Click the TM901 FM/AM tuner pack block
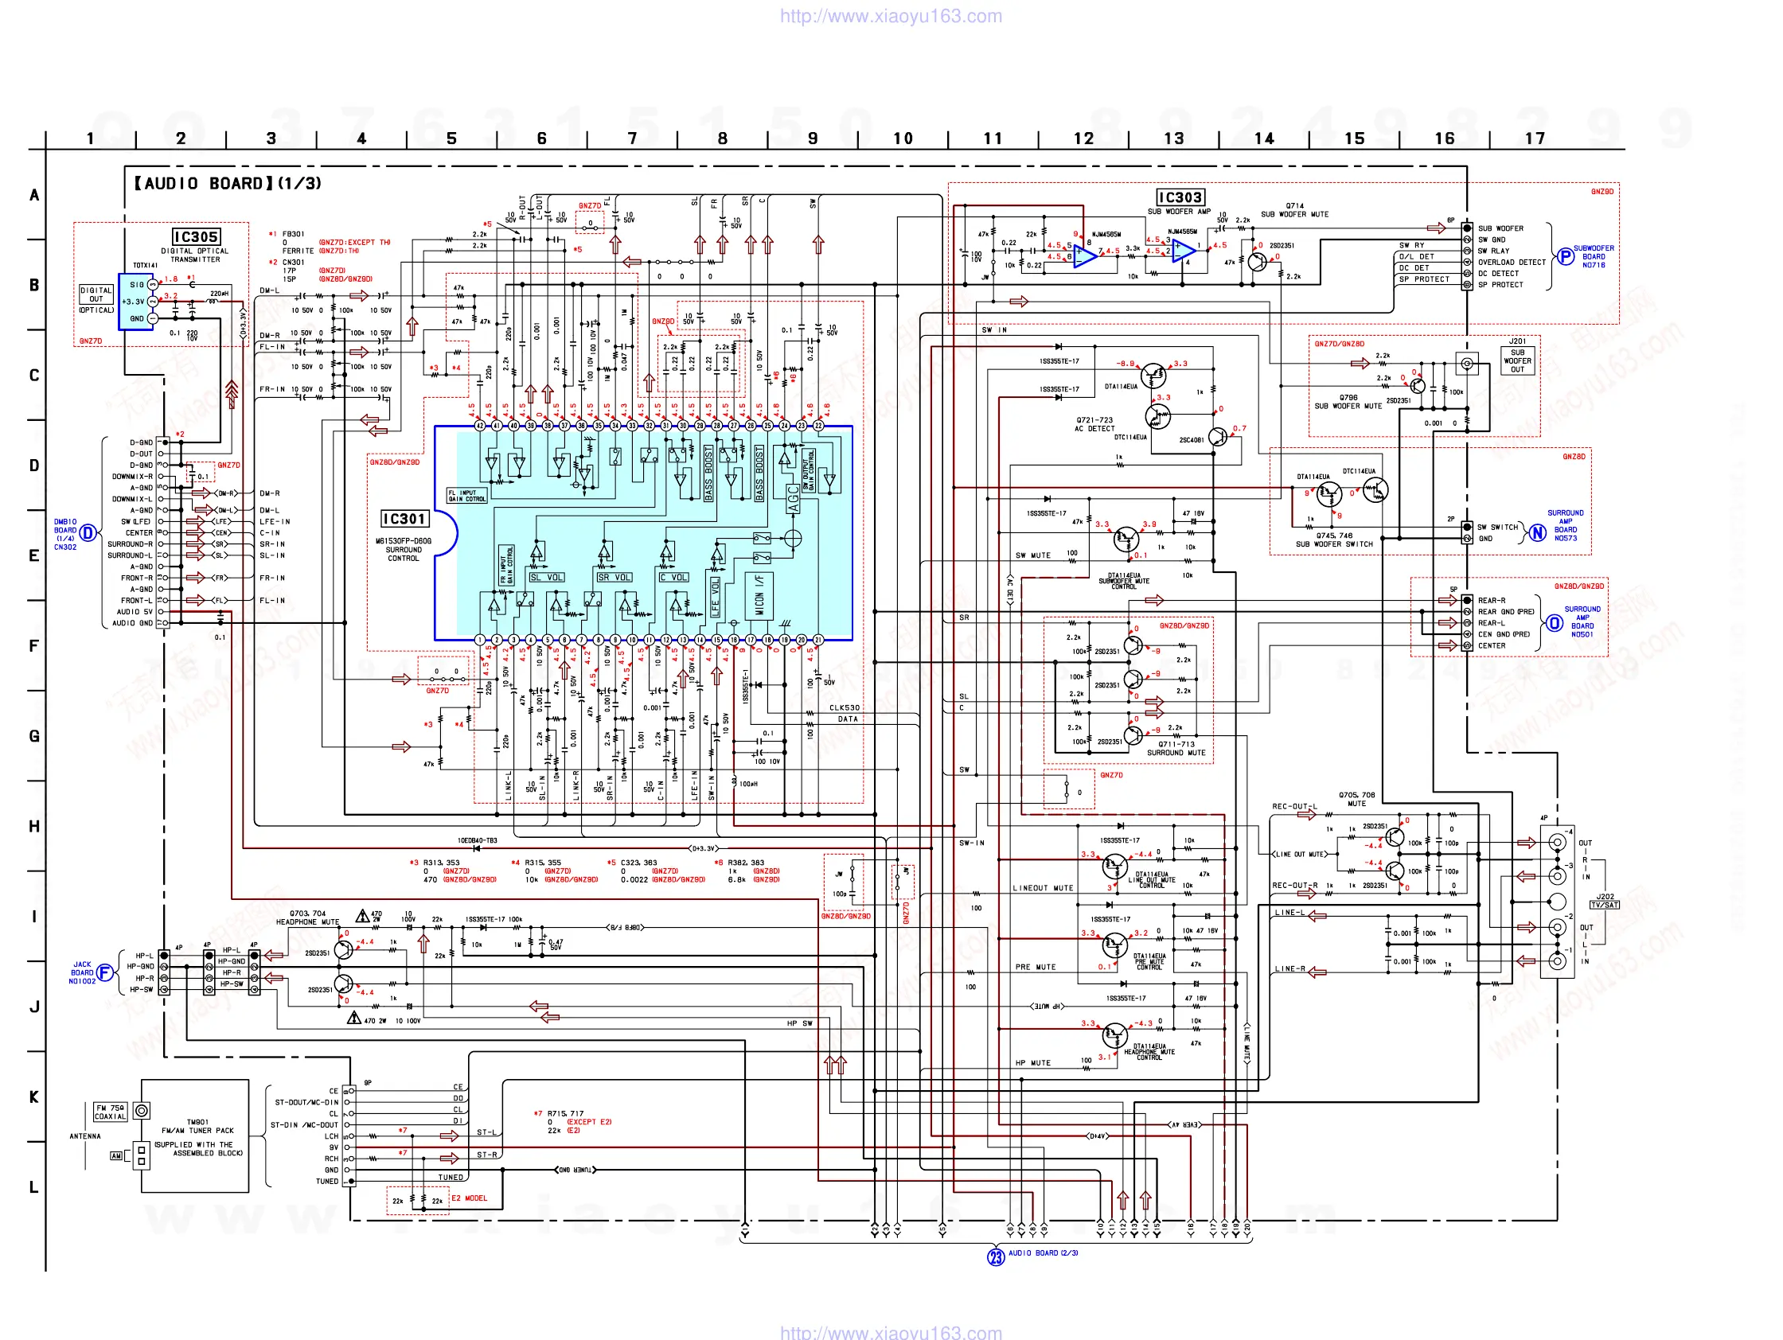The width and height of the screenshot is (1783, 1340). tap(197, 1136)
